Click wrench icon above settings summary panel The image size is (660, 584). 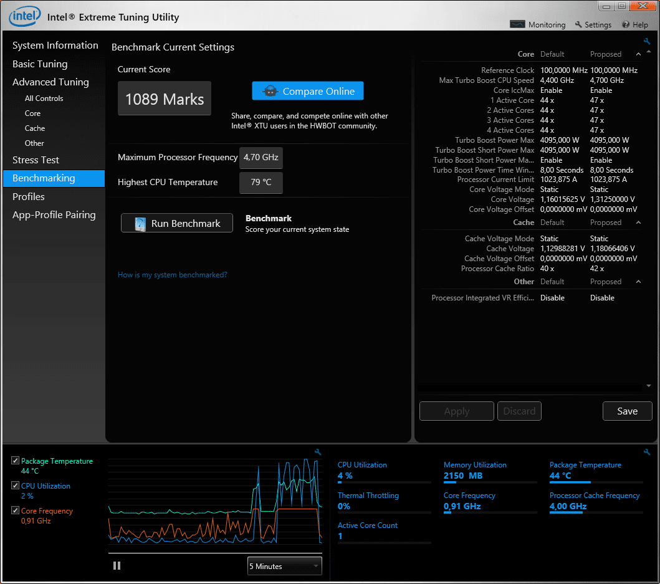pos(646,41)
